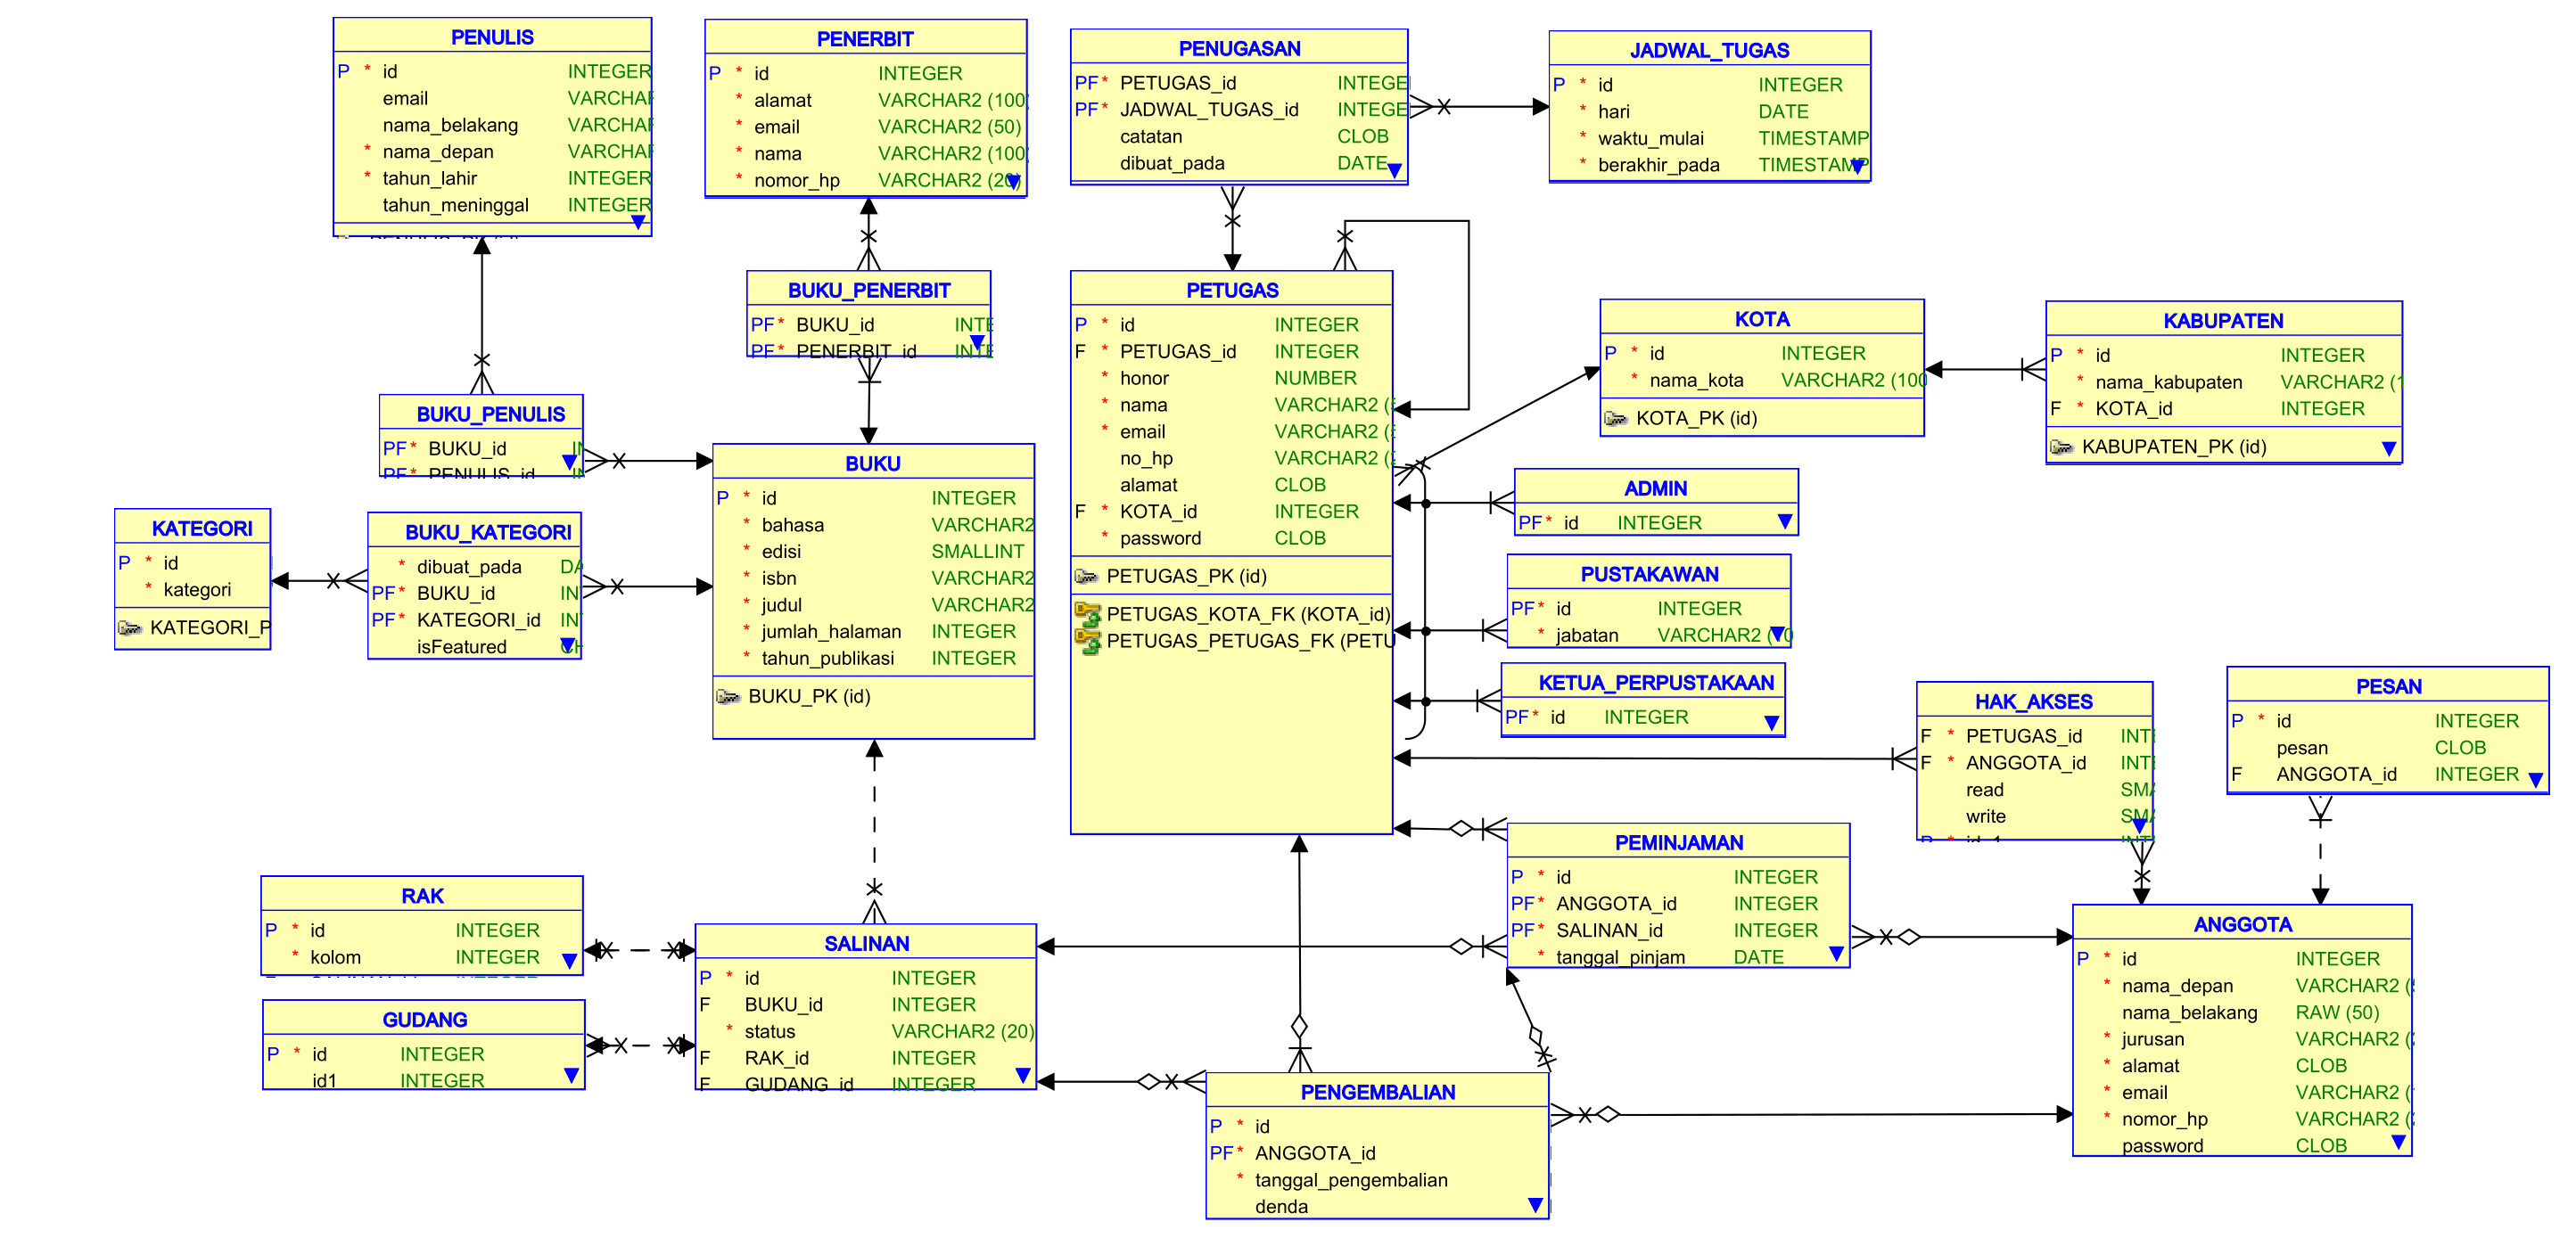Expand the ANGGOTA table's blue overflow arrow
Image resolution: width=2576 pixels, height=1246 pixels.
2397,1141
